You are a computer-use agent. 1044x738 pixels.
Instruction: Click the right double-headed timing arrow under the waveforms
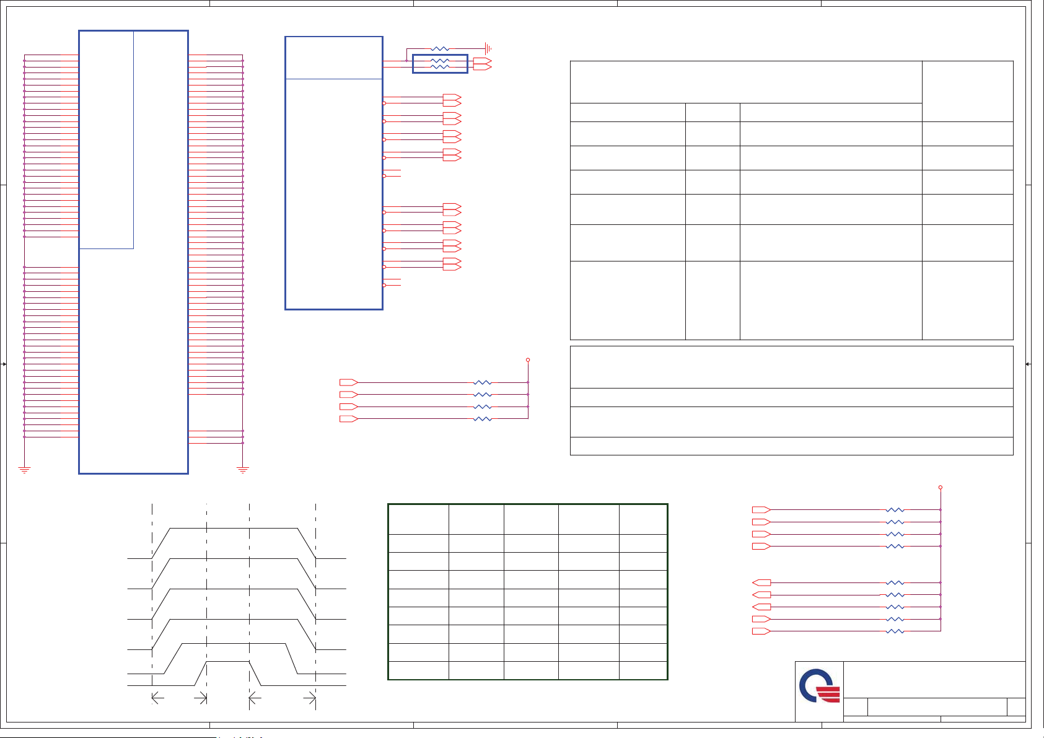pyautogui.click(x=283, y=699)
